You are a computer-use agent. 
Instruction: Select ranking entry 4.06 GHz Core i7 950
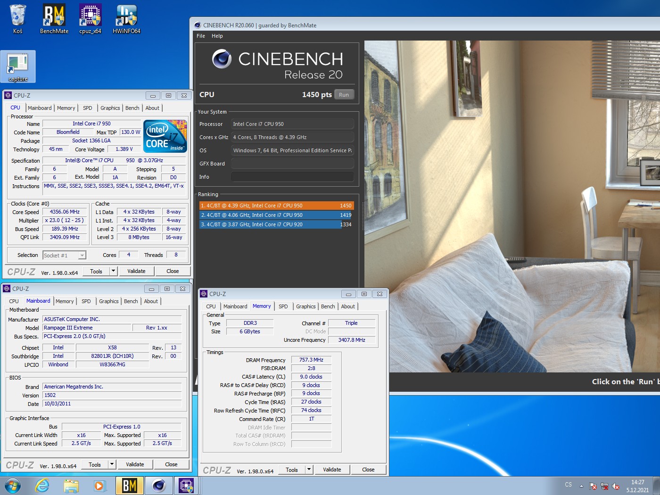click(276, 215)
